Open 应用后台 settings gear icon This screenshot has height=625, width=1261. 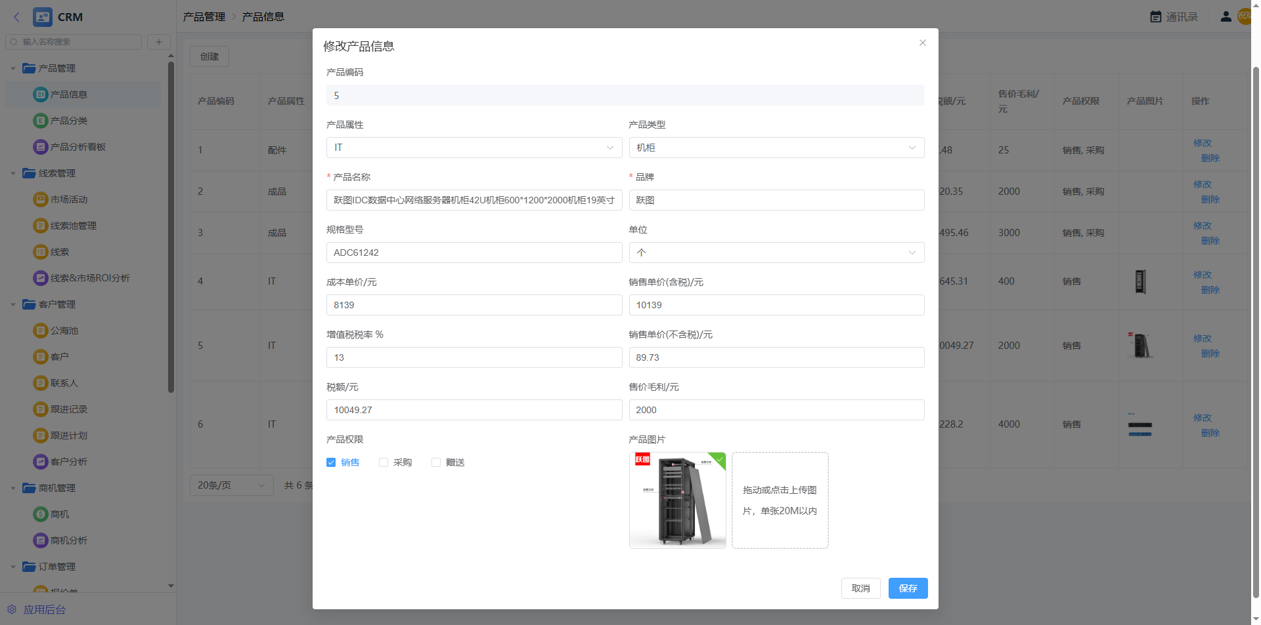tap(12, 609)
